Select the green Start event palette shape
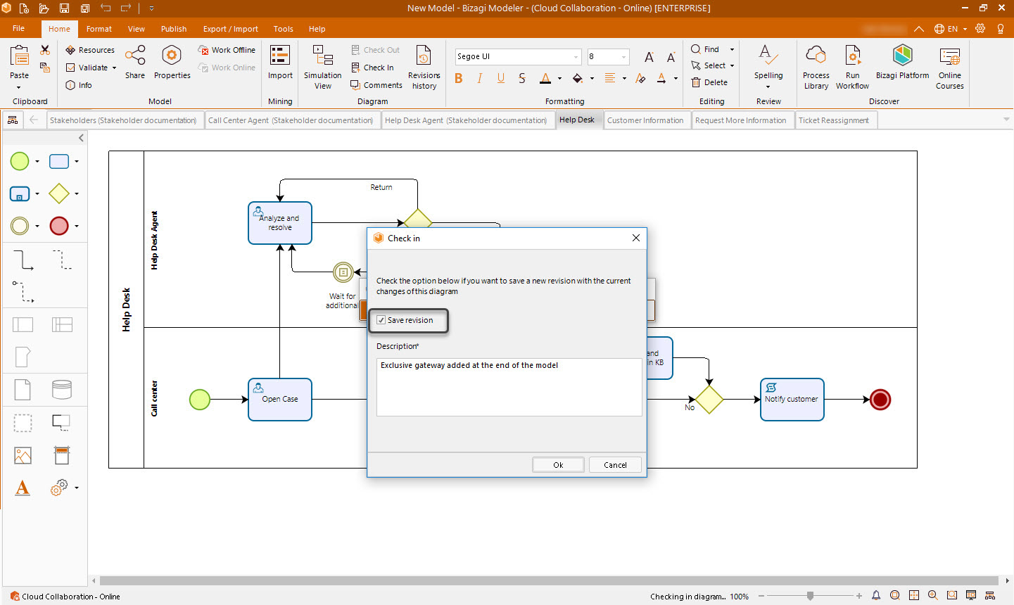Screen dimensions: 1014x605 coord(20,161)
